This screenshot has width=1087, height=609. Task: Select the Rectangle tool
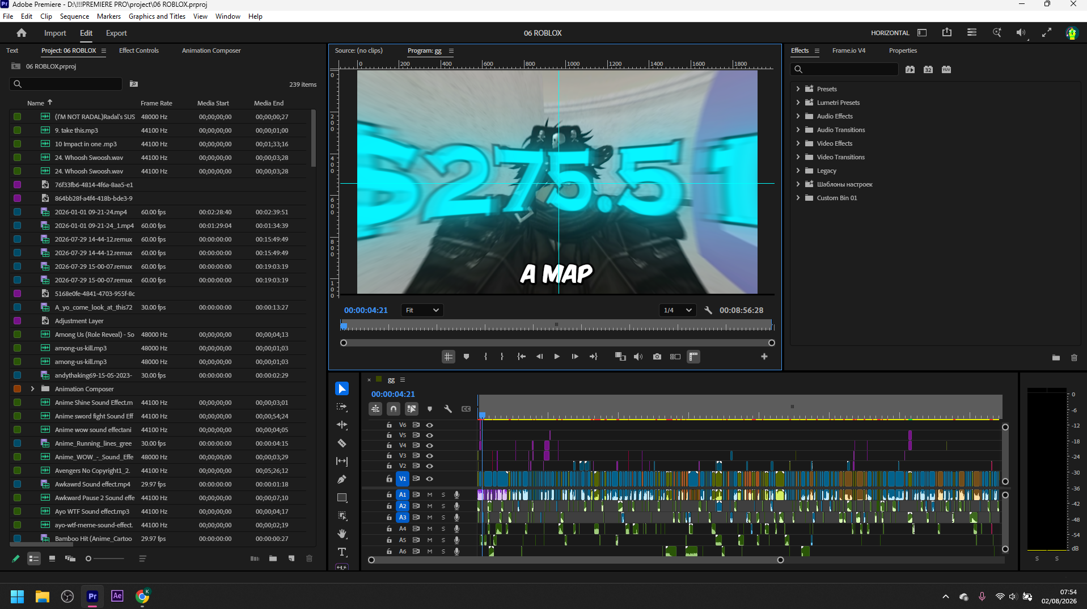pyautogui.click(x=342, y=497)
